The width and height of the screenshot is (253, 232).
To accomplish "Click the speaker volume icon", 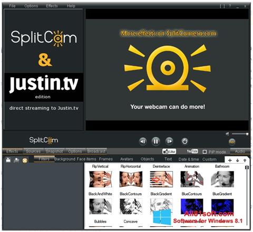I will coord(227,134).
